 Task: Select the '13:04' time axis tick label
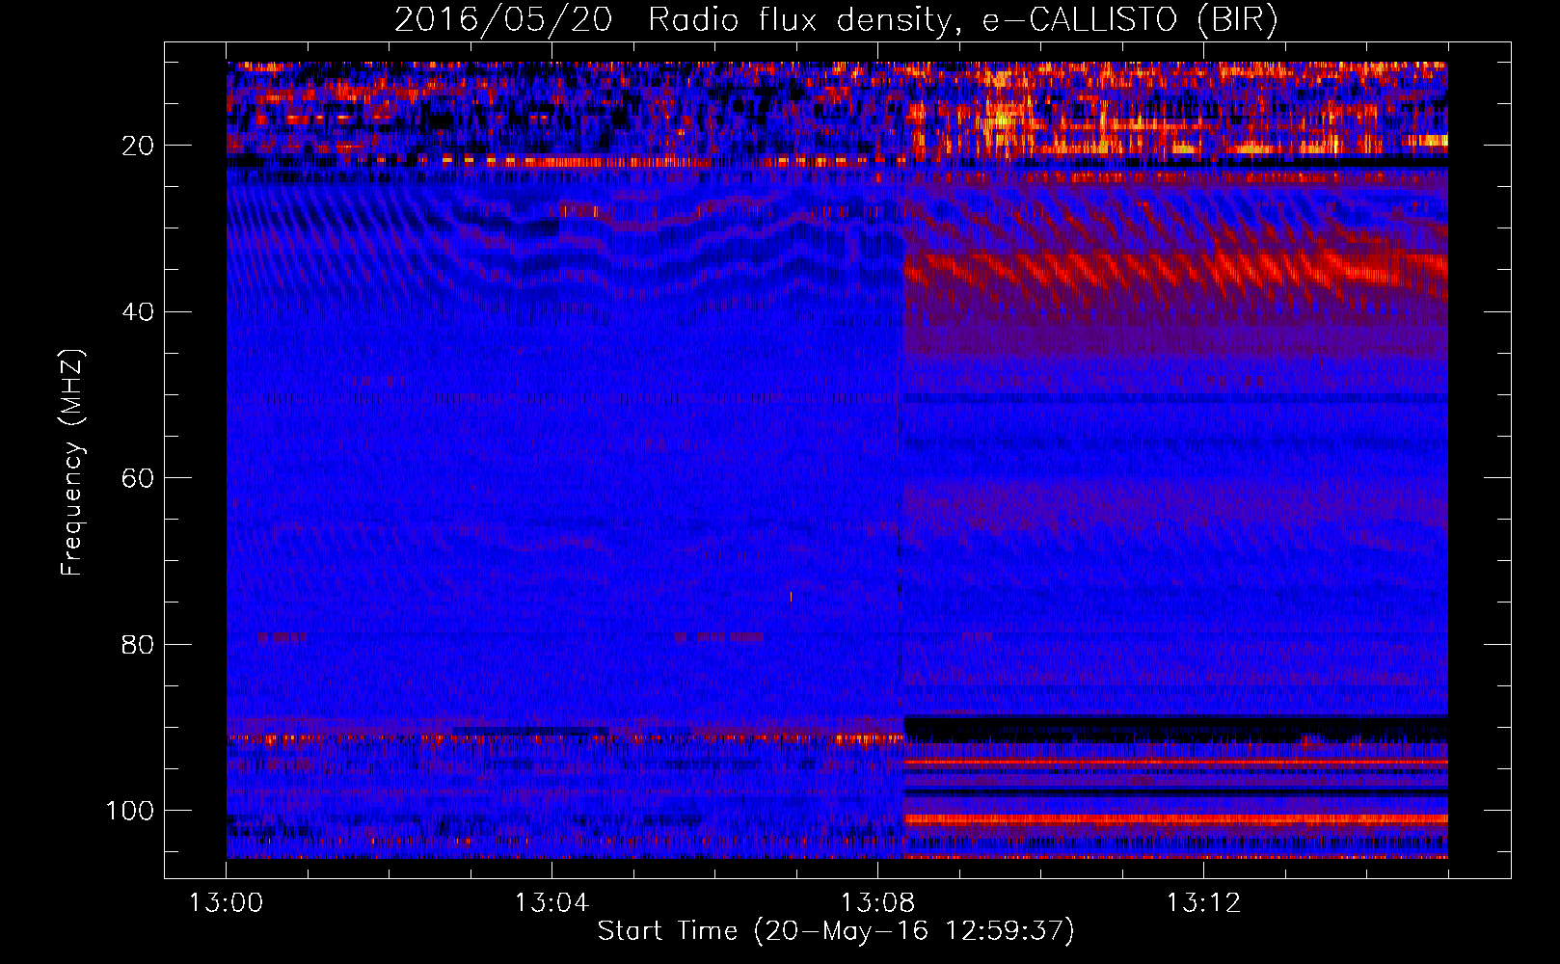click(x=551, y=903)
